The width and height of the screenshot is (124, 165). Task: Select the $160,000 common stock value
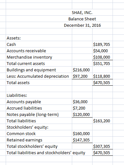click(81, 133)
